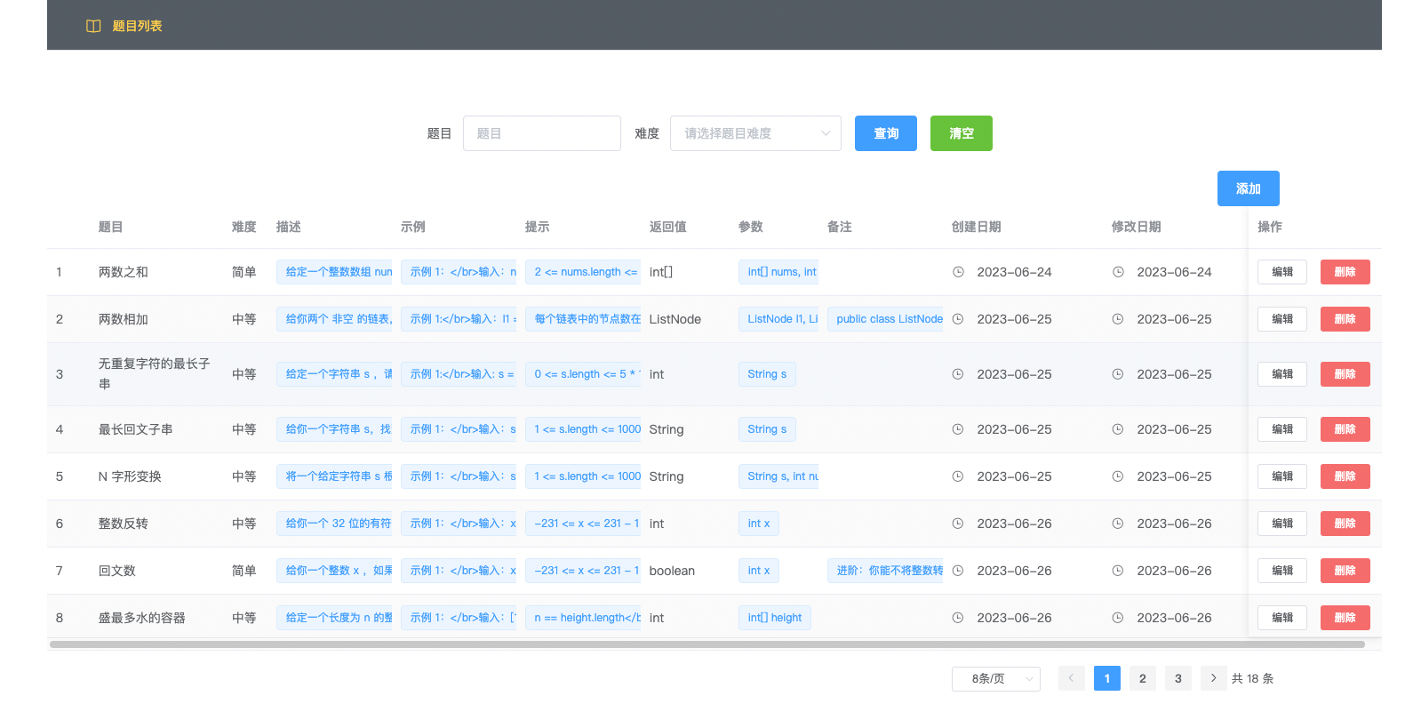Viewport: 1413px width, 720px height.
Task: Click the clock icon in row 1 创建日期
Action: (958, 272)
